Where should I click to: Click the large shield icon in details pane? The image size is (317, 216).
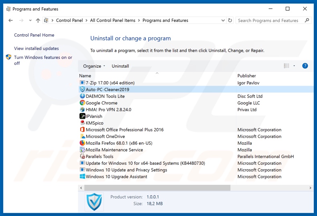(94, 202)
